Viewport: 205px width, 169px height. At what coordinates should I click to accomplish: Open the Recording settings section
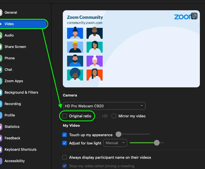[13, 104]
